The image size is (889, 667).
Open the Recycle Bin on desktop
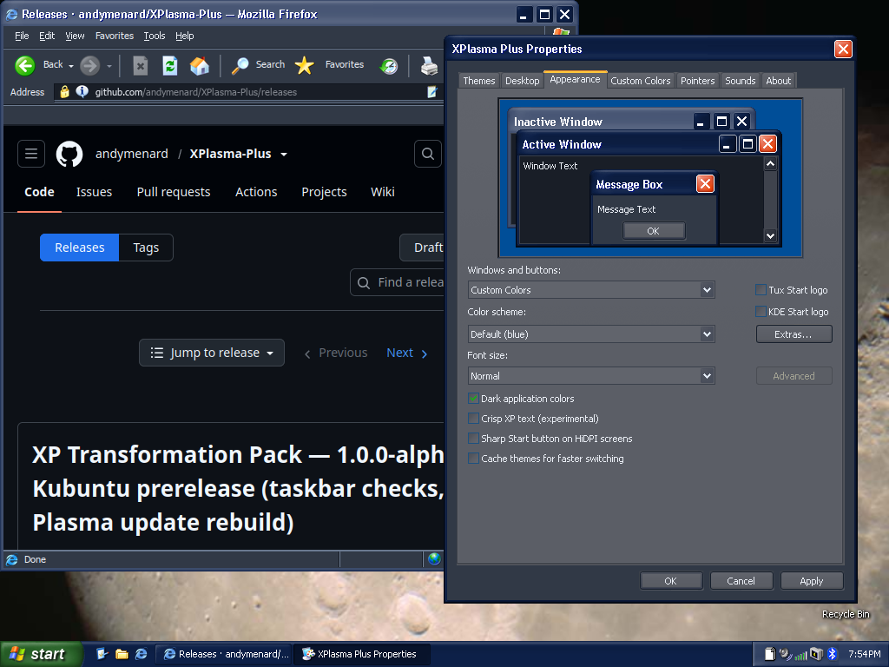click(846, 614)
